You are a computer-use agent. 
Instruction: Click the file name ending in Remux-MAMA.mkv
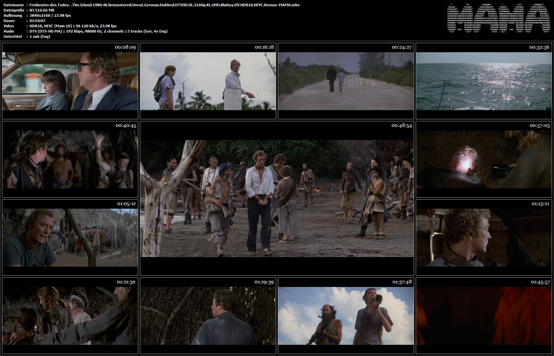[165, 5]
